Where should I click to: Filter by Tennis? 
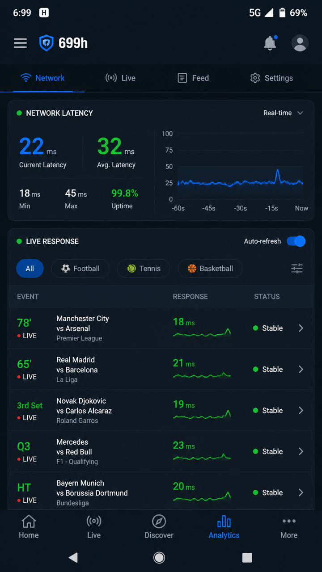144,269
